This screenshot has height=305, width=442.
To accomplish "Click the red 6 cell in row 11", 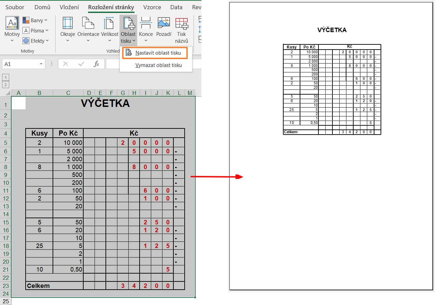I will point(145,191).
